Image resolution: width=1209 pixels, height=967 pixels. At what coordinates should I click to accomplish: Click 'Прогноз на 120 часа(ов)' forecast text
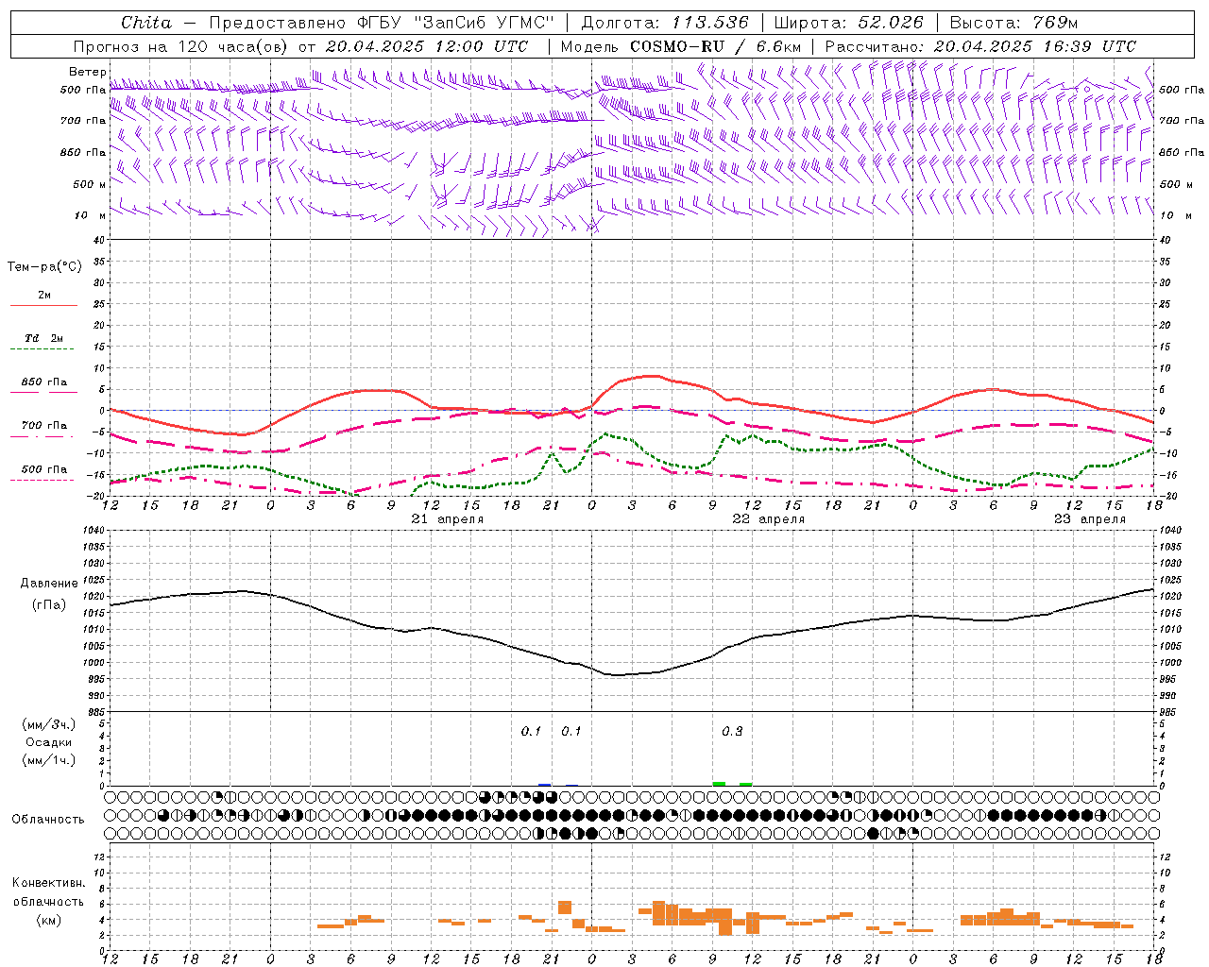tap(181, 46)
